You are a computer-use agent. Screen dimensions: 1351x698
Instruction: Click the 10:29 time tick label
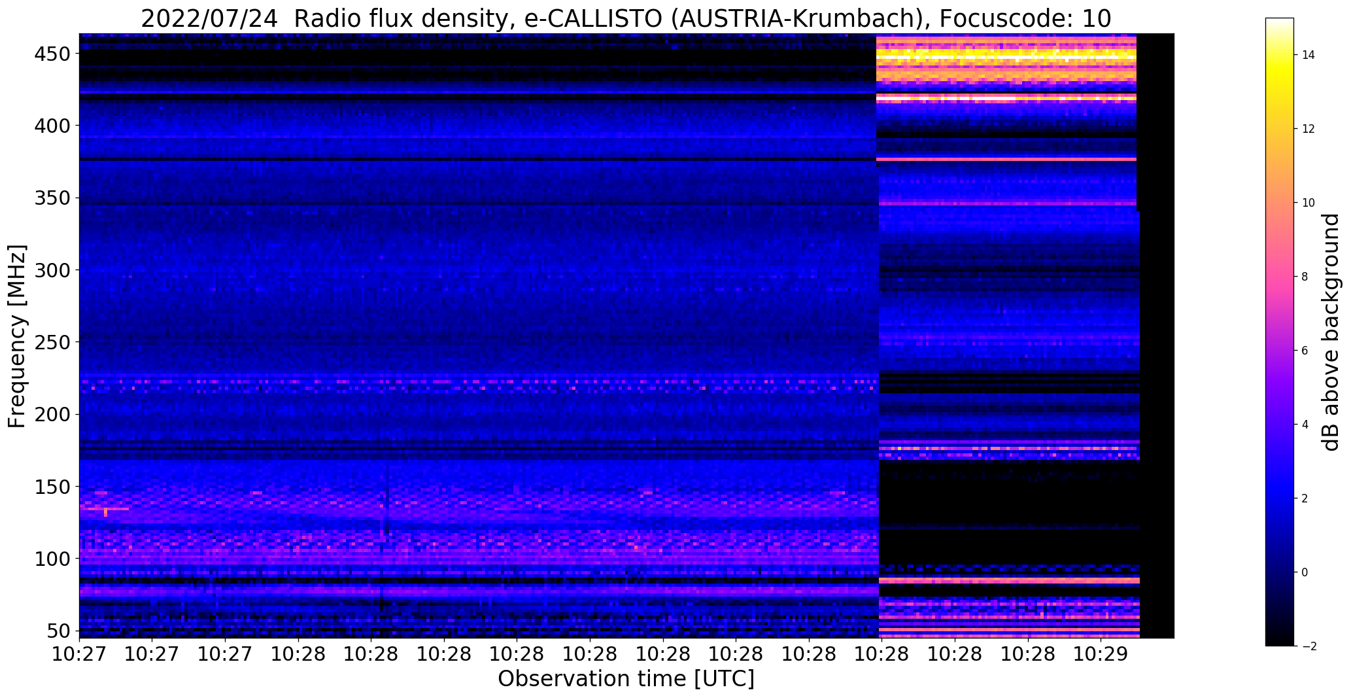[1101, 654]
